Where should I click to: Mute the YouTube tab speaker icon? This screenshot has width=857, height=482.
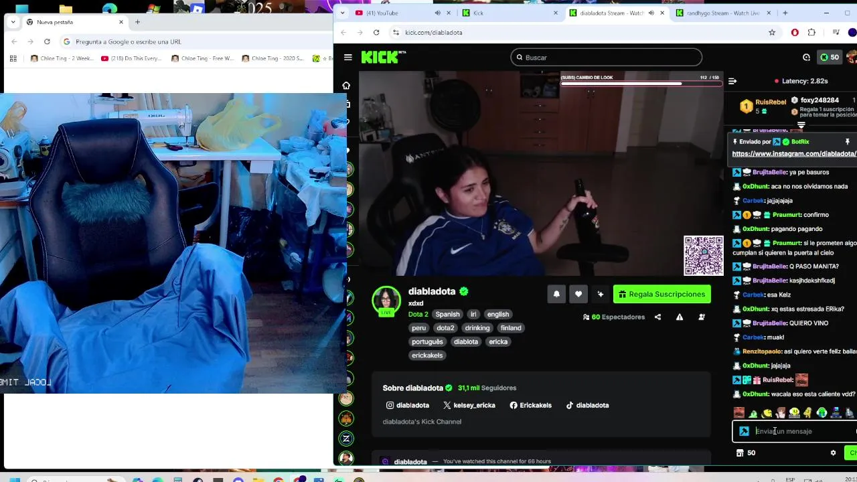(438, 13)
